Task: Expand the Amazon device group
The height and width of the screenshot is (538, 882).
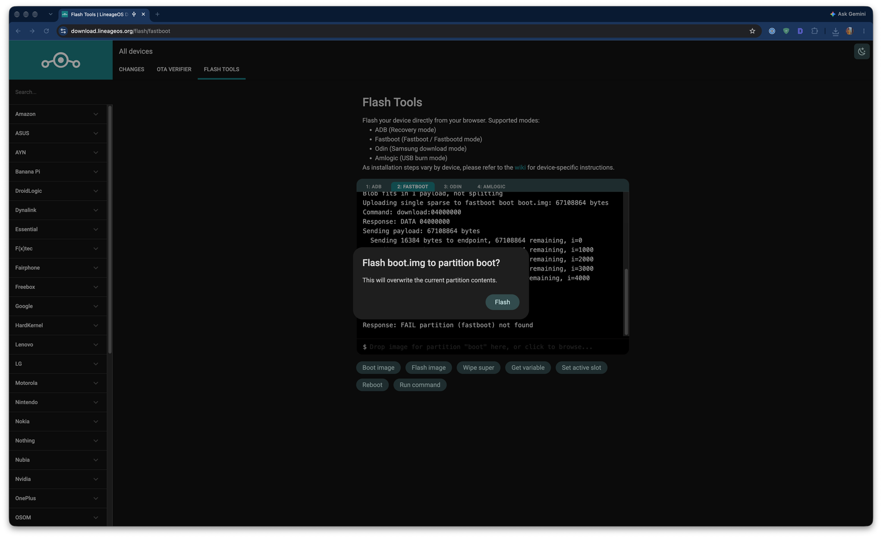Action: click(58, 114)
